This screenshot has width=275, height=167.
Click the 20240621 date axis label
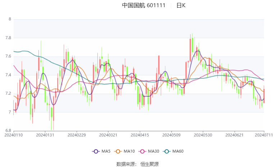234,135
